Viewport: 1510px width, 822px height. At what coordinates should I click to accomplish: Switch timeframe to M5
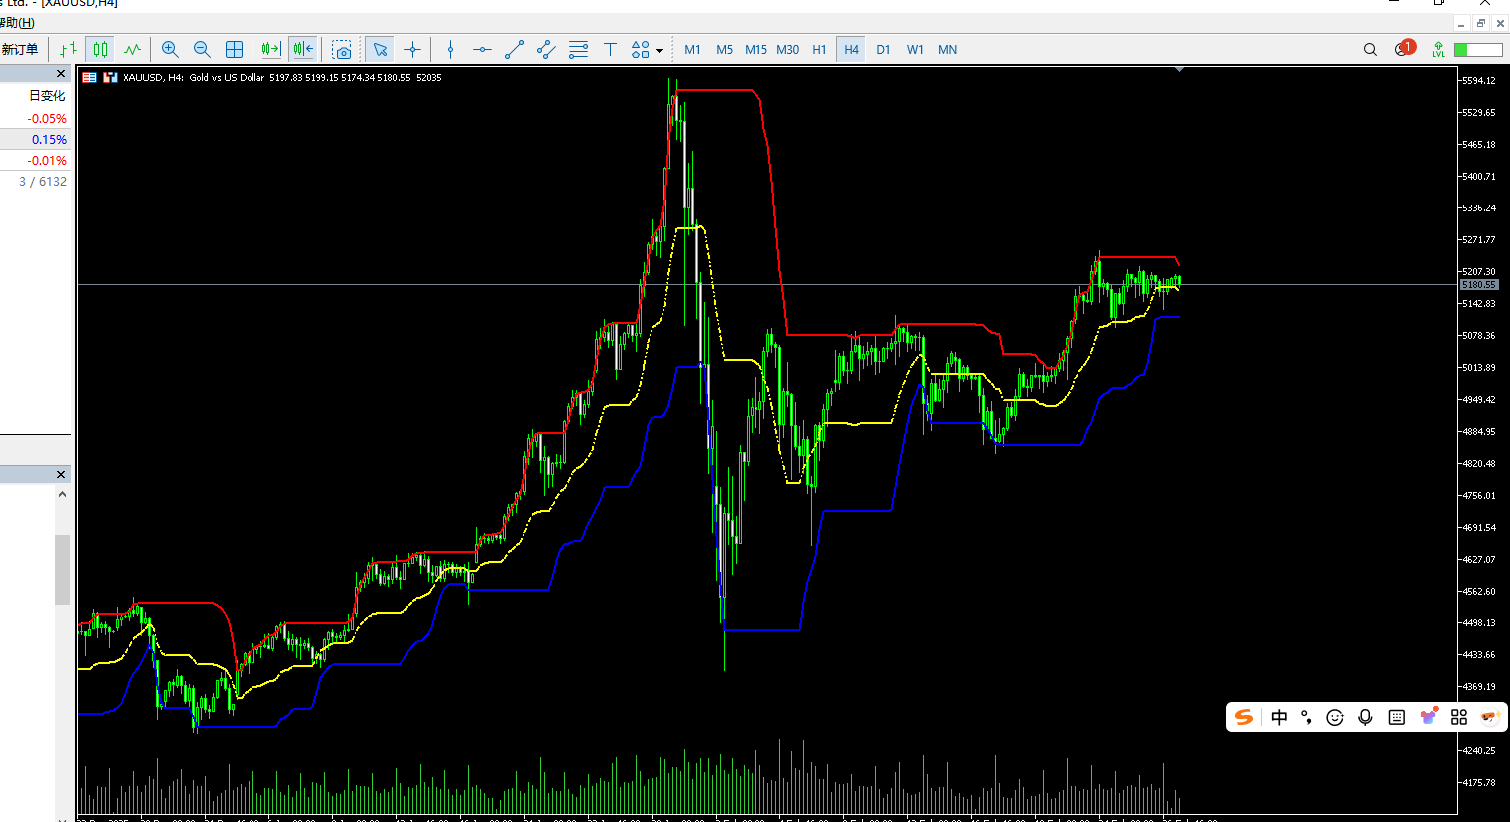724,49
